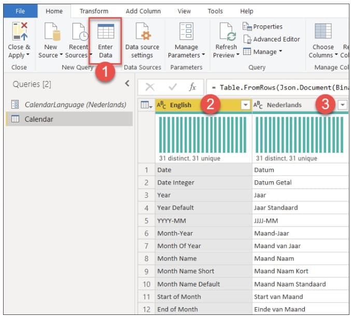The image size is (351, 317).
Task: Click the 'Jaar' cell in row 3
Action: click(x=300, y=195)
